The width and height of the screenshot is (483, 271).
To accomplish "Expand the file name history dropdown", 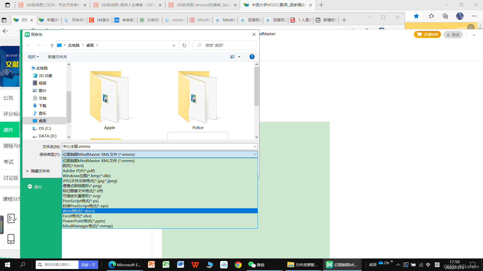I will click(255, 147).
